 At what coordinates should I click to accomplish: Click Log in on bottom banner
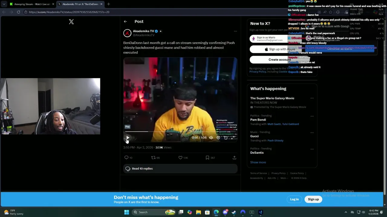pyautogui.click(x=294, y=199)
